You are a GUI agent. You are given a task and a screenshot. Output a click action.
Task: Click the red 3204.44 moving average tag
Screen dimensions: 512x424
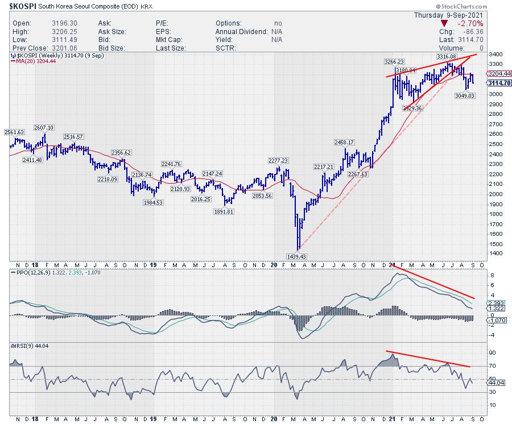click(x=499, y=74)
